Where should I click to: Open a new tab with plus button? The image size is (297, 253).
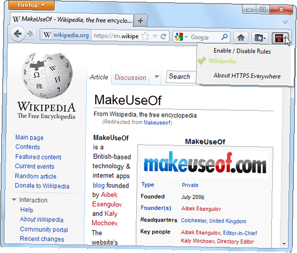coord(140,21)
